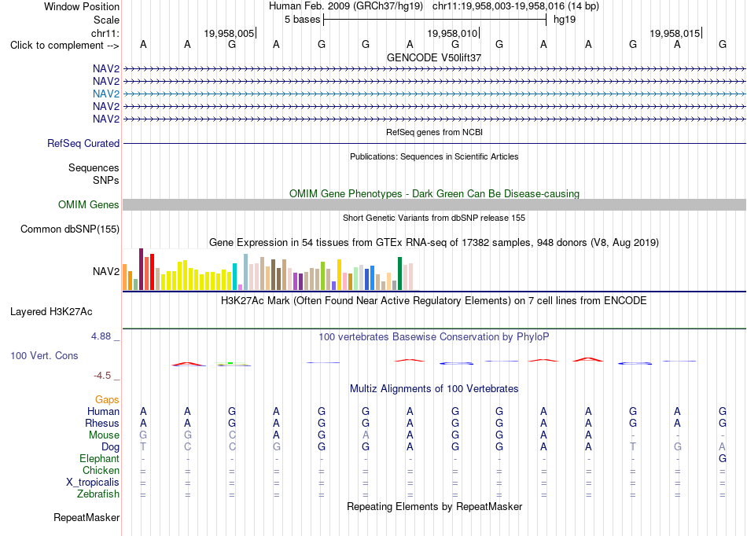Click the 19,958,005 position marker
This screenshot has height=536, width=747.
tap(229, 33)
